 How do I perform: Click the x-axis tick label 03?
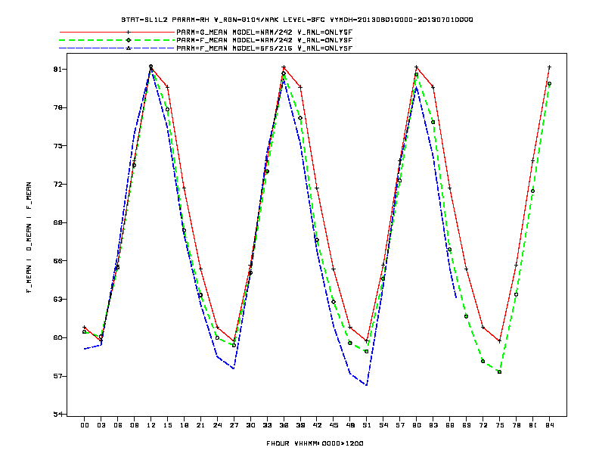[x=101, y=425]
